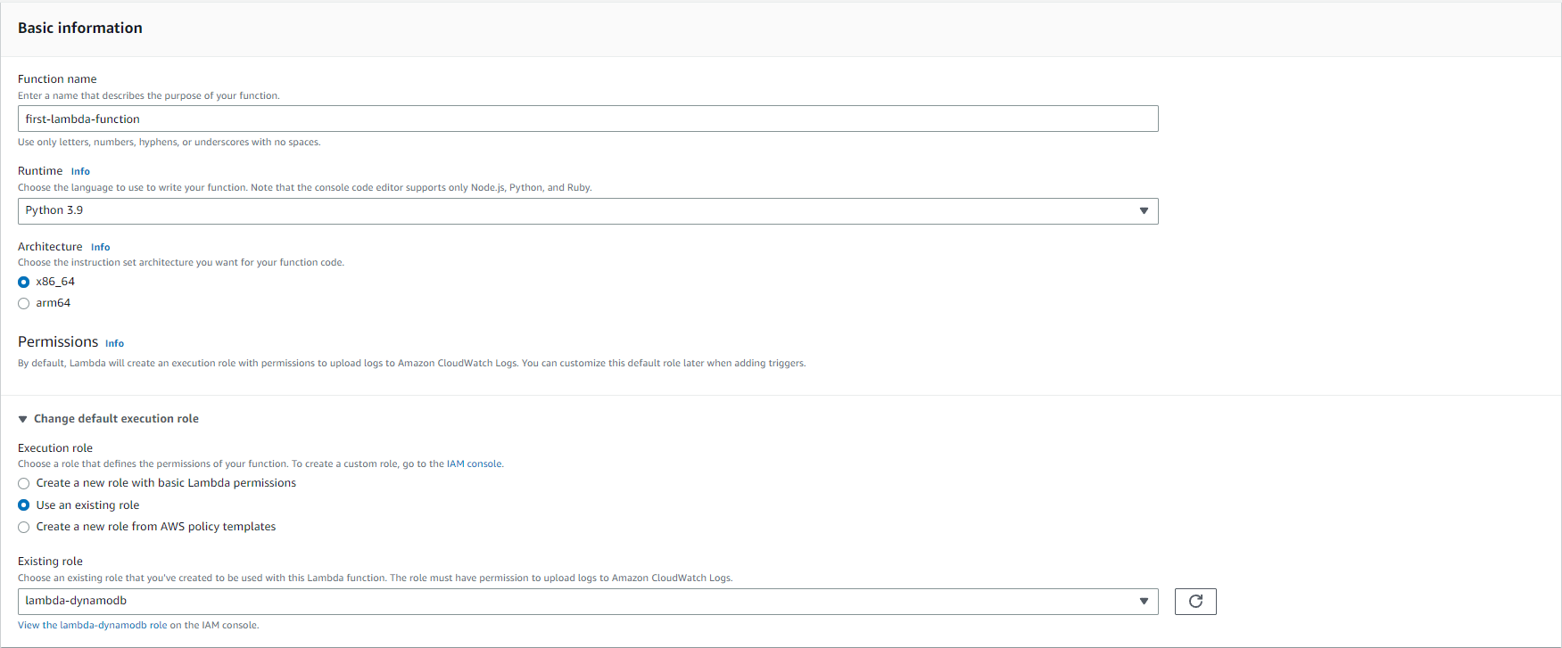Open the Info link next to Permissions

click(x=114, y=343)
